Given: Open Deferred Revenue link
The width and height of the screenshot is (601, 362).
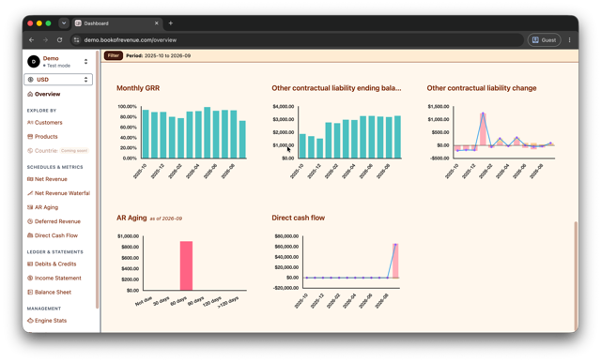Looking at the screenshot, I should [x=57, y=221].
